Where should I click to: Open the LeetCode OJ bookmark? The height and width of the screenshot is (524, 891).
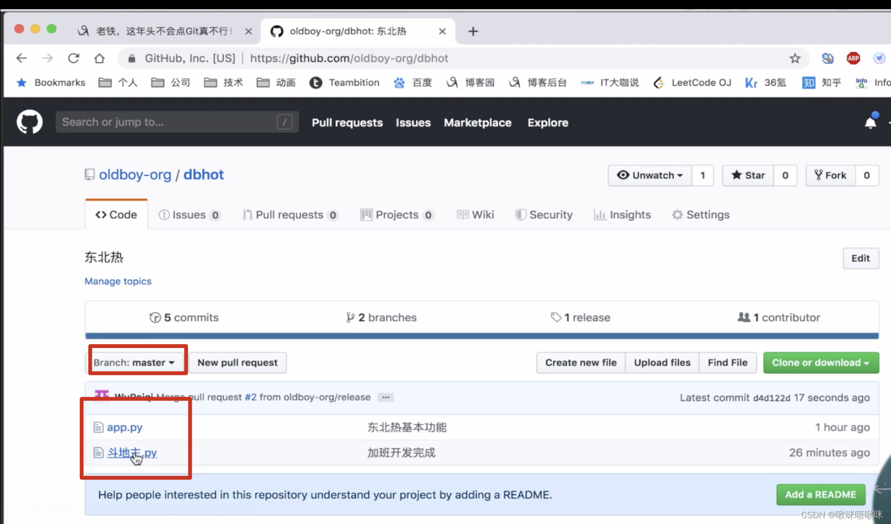pos(692,83)
